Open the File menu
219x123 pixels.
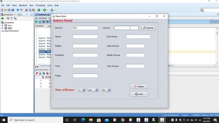3,5
